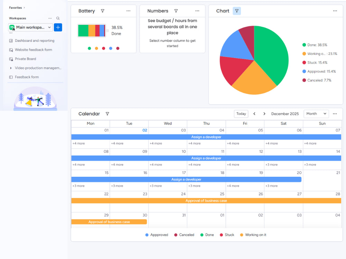
Task: Toggle Stuck in the calendar legend
Action: tap(227, 235)
